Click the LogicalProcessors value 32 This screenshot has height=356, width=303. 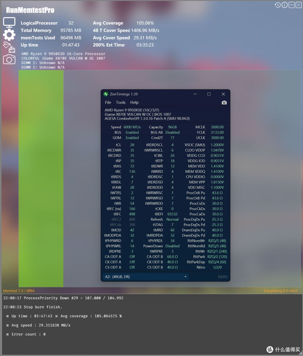point(71,23)
